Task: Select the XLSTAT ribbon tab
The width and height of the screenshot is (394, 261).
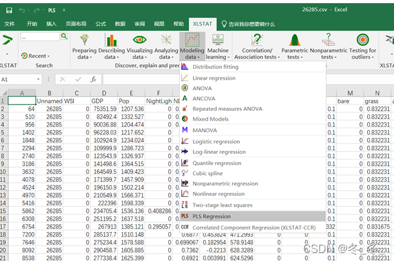Action: click(x=202, y=24)
